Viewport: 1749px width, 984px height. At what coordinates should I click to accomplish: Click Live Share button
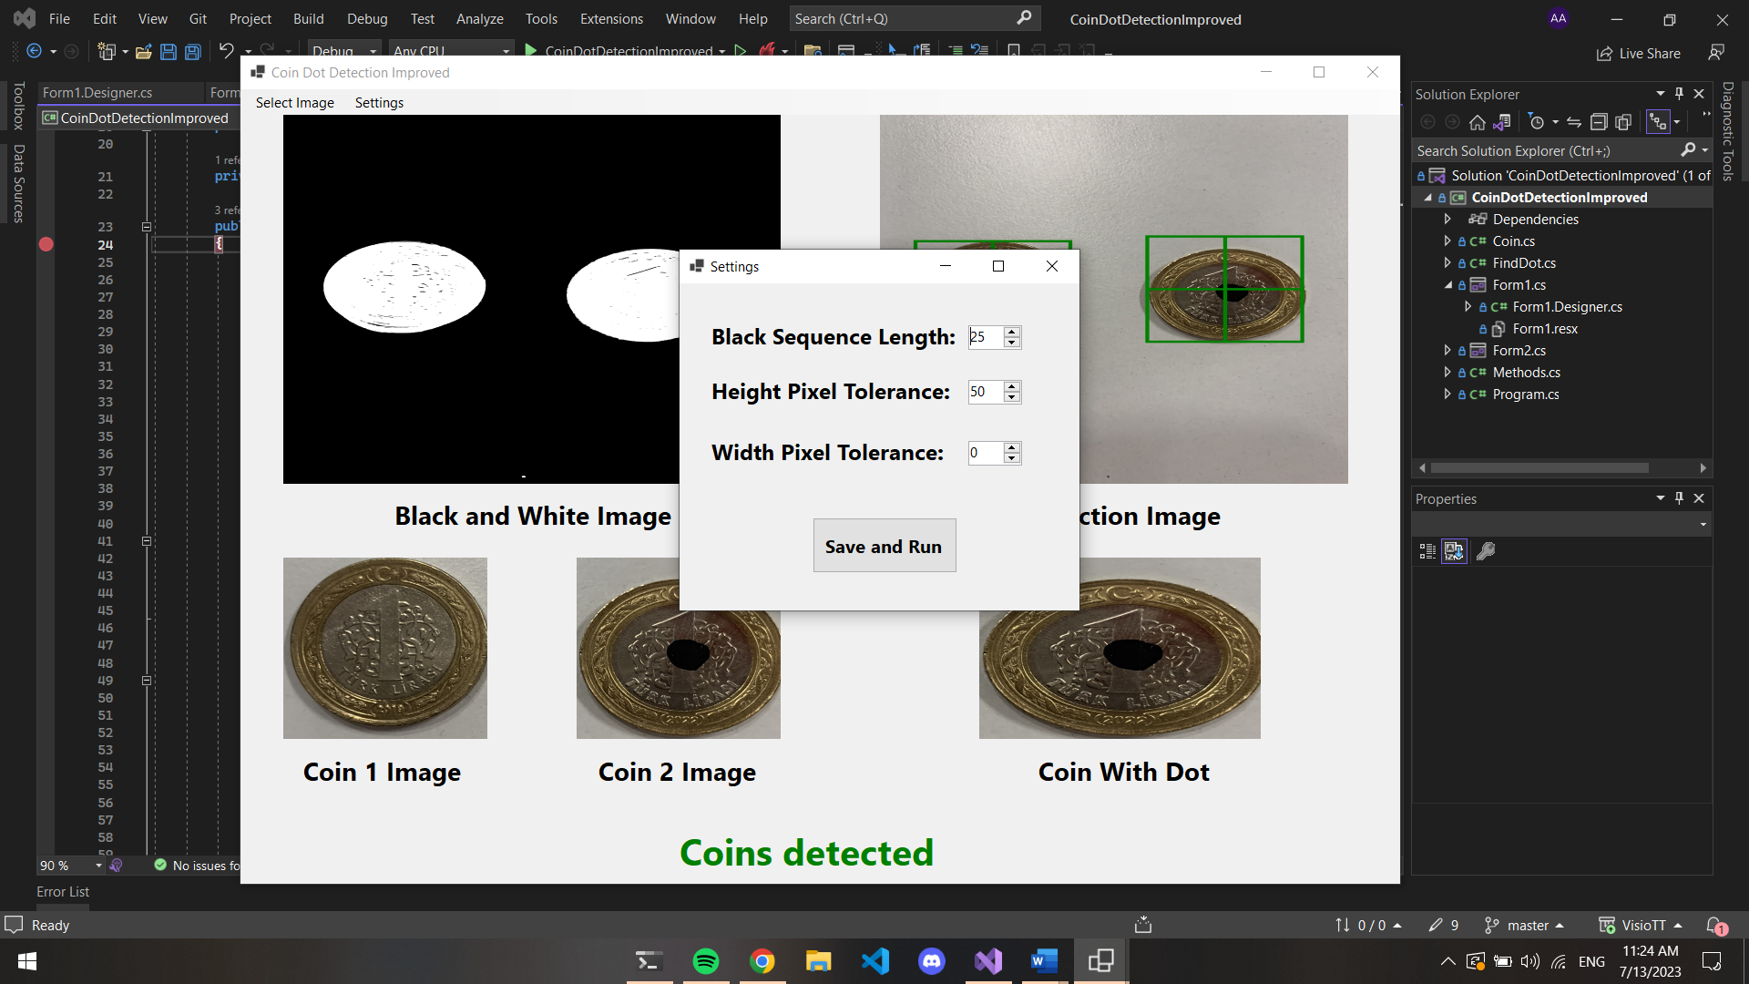1639,54
